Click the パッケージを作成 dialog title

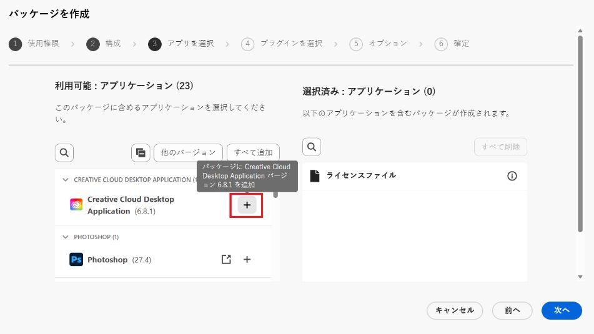coord(49,14)
